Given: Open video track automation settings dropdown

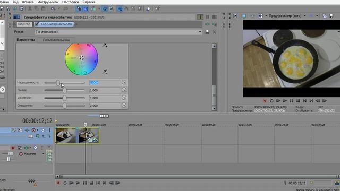Looking at the screenshot, I should 38,130.
